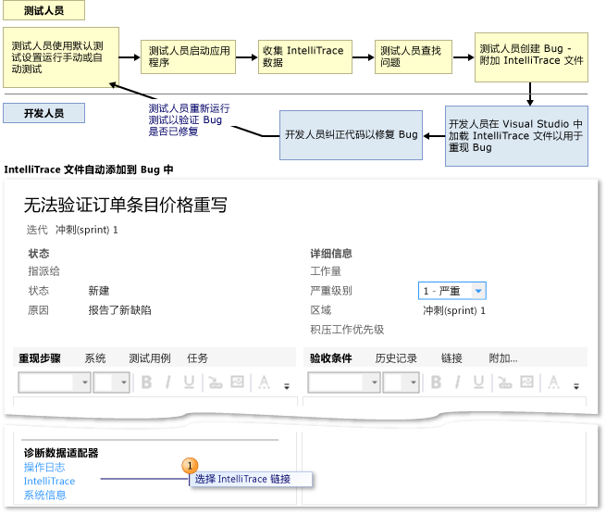Switch to the 任务 tab
This screenshot has width=606, height=514.
coord(197,358)
